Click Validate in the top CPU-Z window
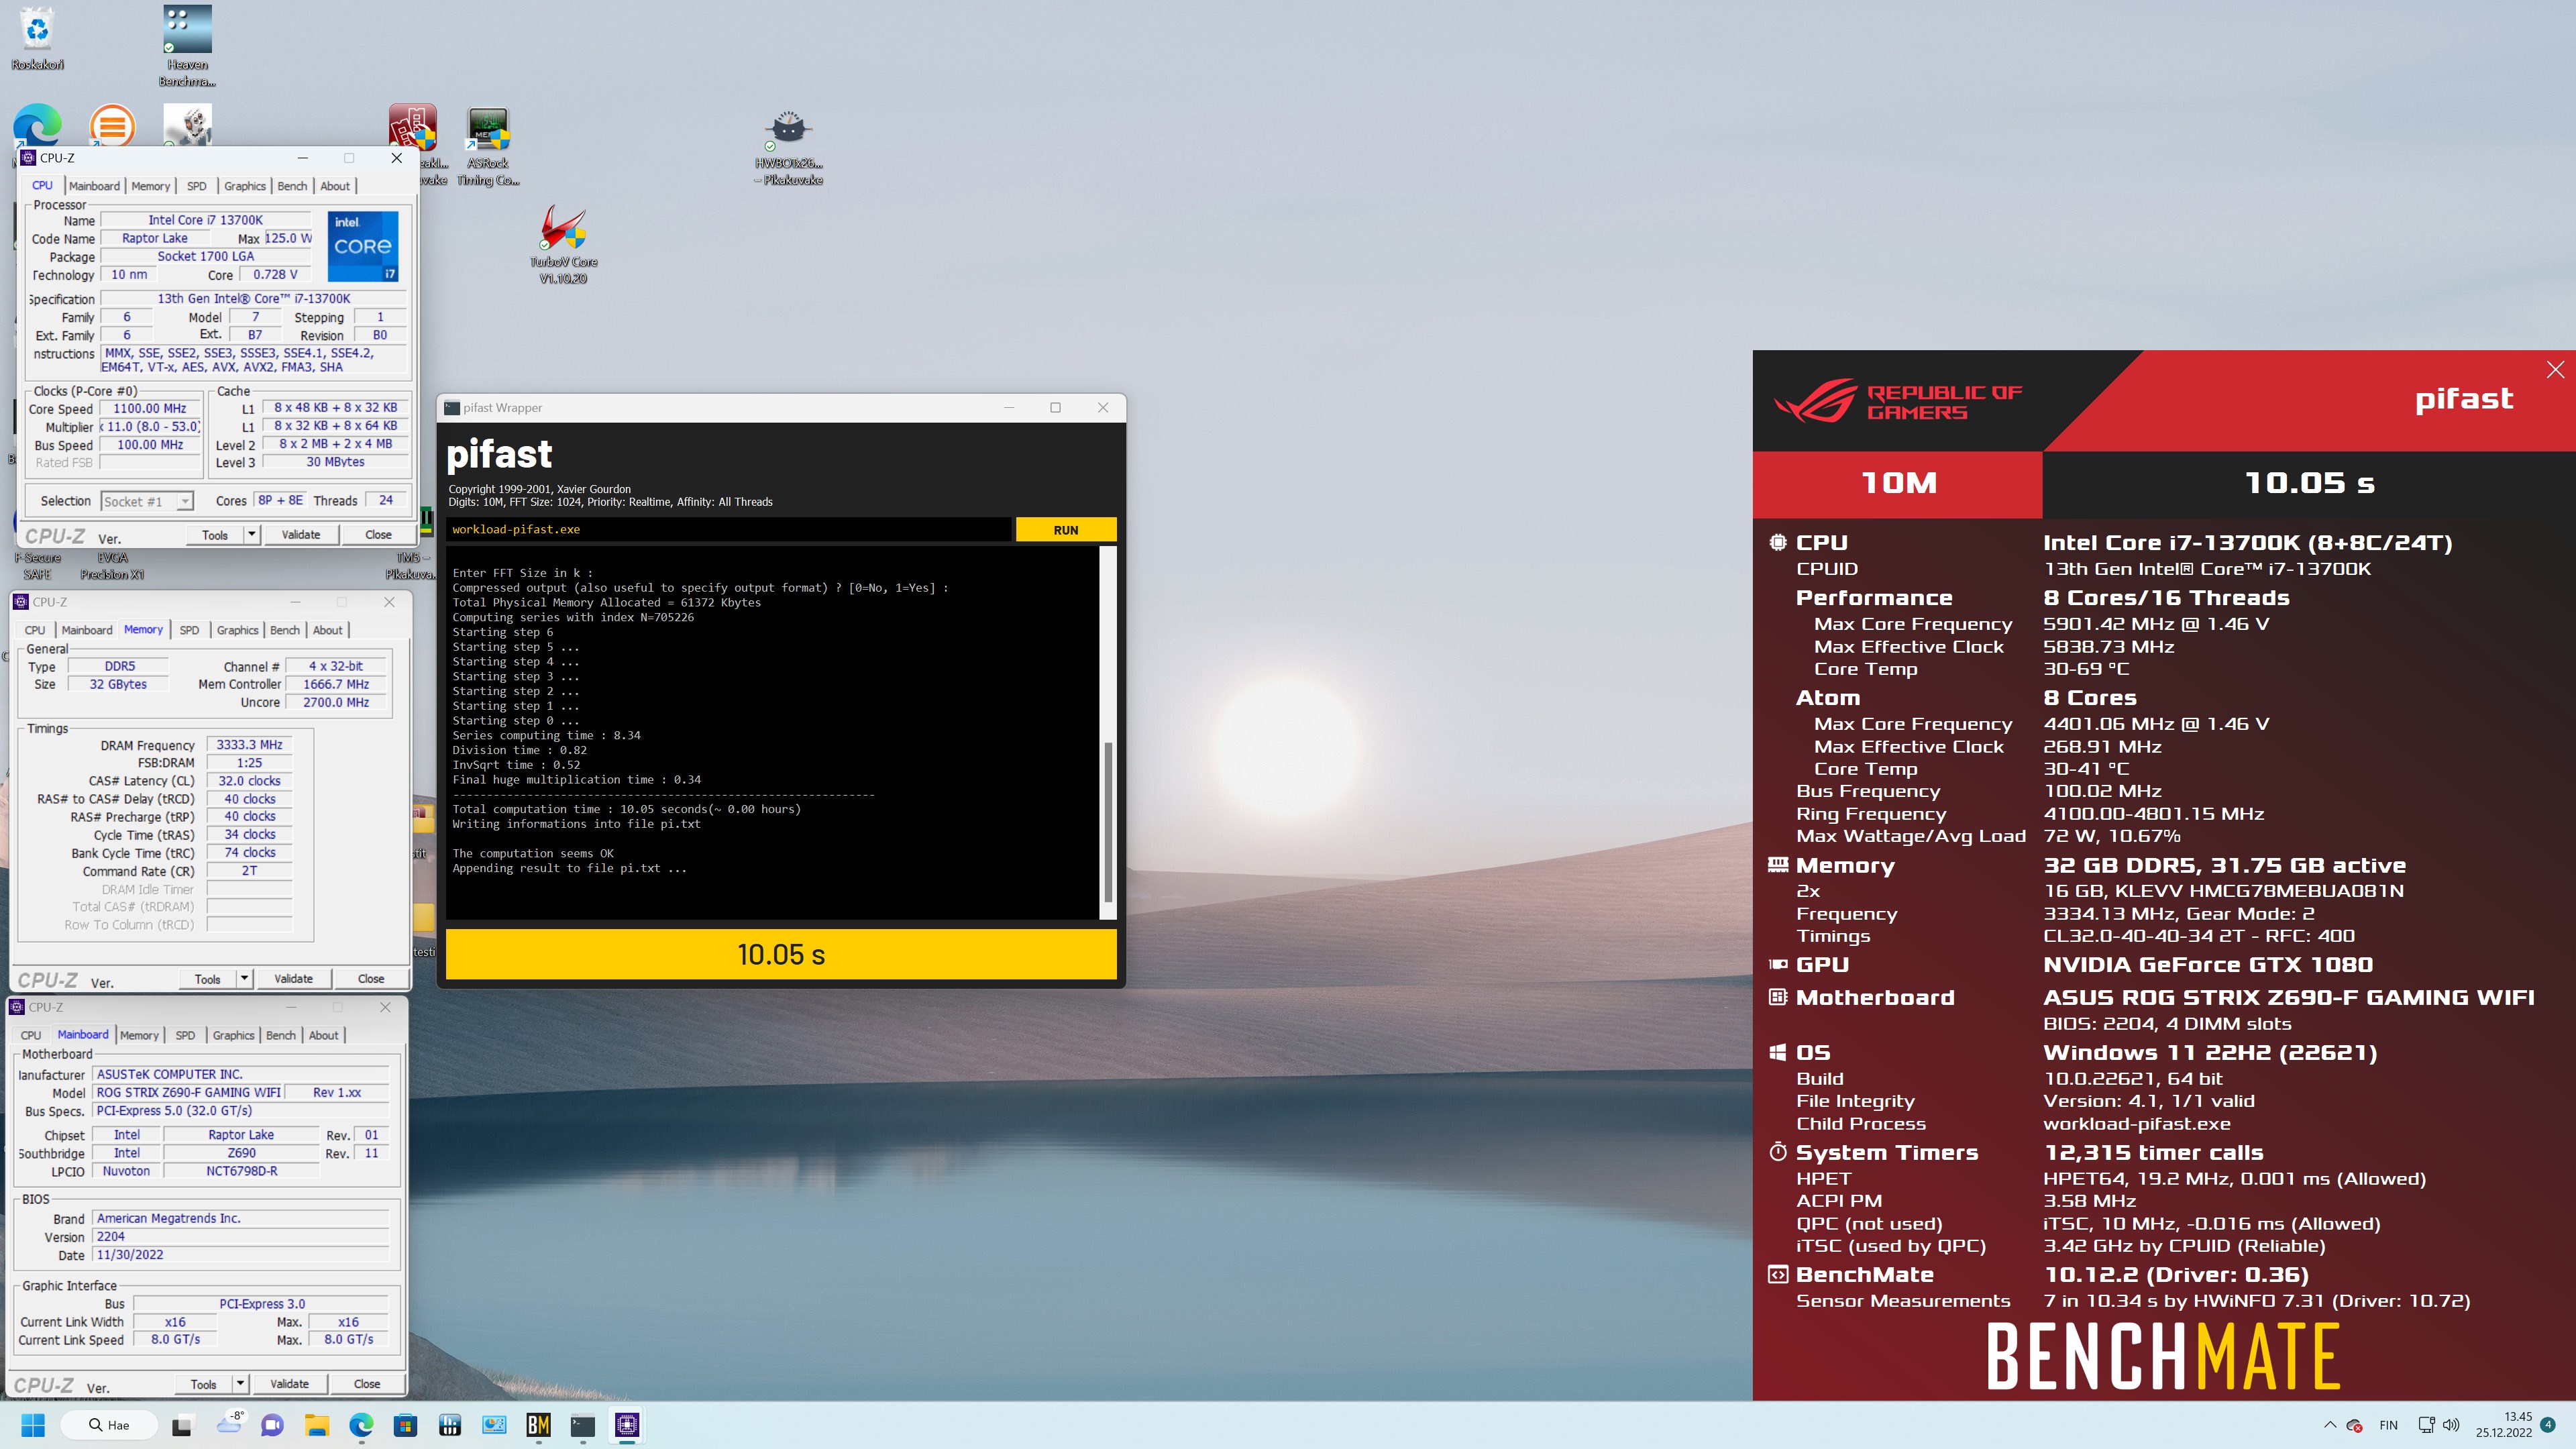Viewport: 2576px width, 1449px height. (301, 535)
